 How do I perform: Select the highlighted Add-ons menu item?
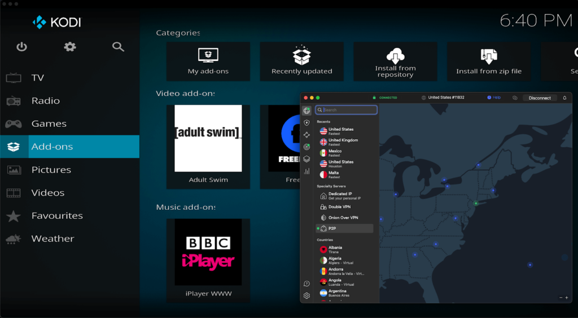pos(69,147)
